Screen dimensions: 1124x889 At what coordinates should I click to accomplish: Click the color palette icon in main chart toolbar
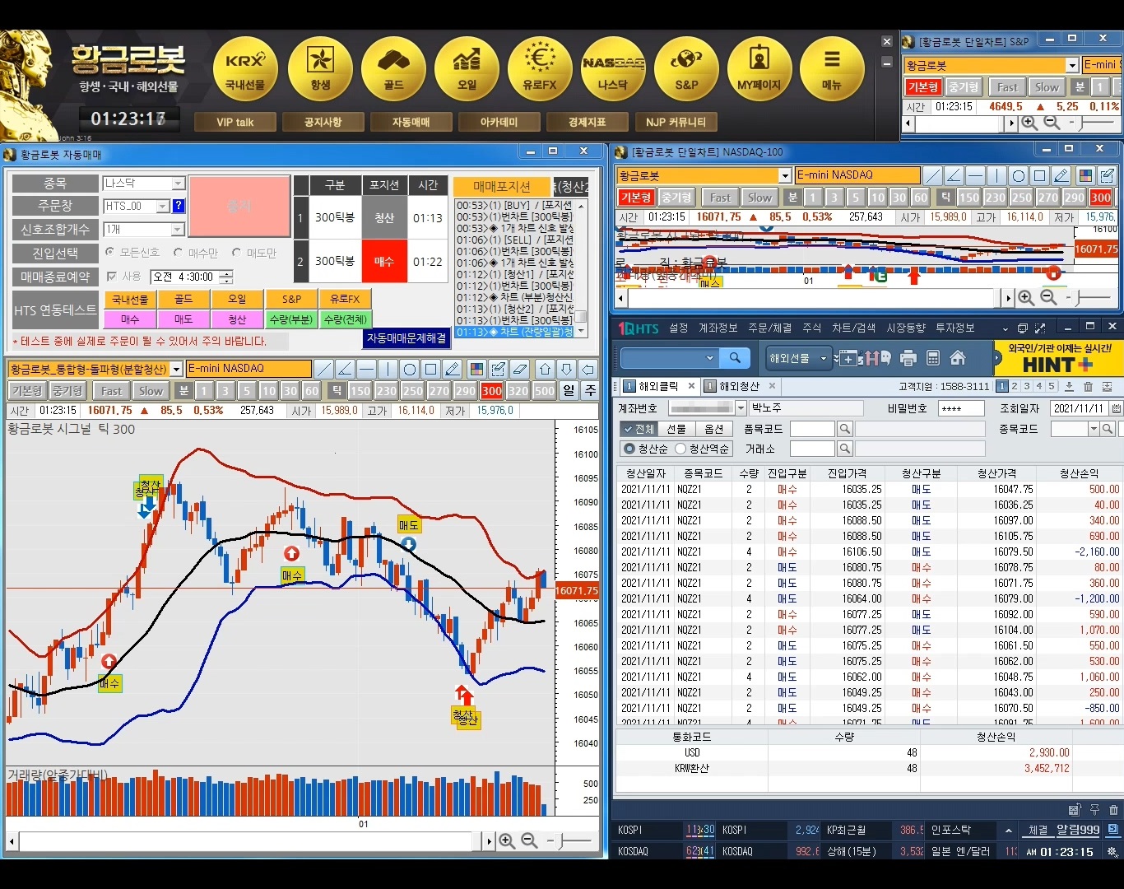[476, 369]
